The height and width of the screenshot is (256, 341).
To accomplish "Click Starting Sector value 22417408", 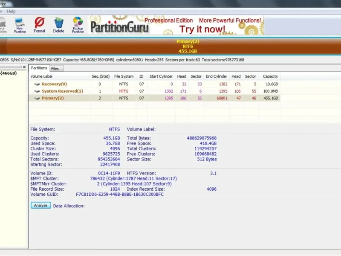I will [110, 164].
